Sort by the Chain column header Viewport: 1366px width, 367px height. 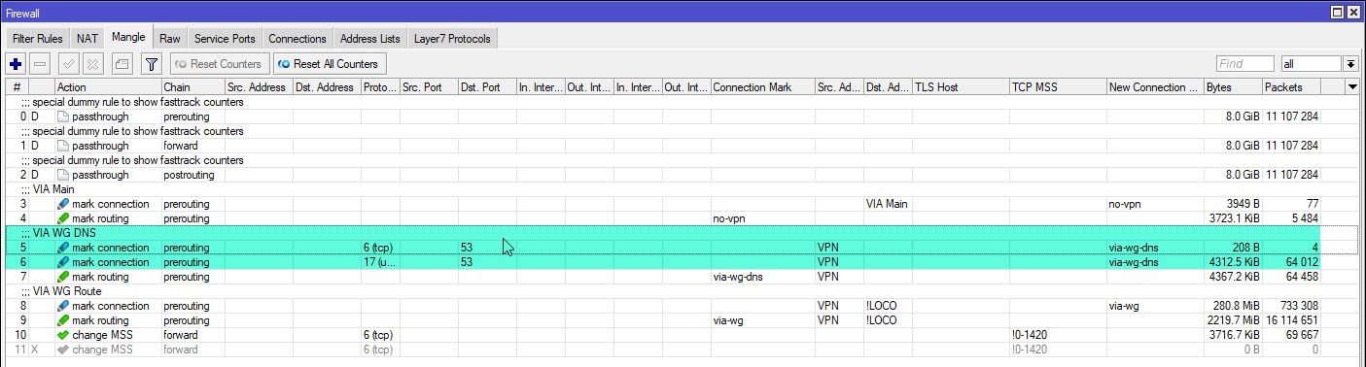(193, 87)
